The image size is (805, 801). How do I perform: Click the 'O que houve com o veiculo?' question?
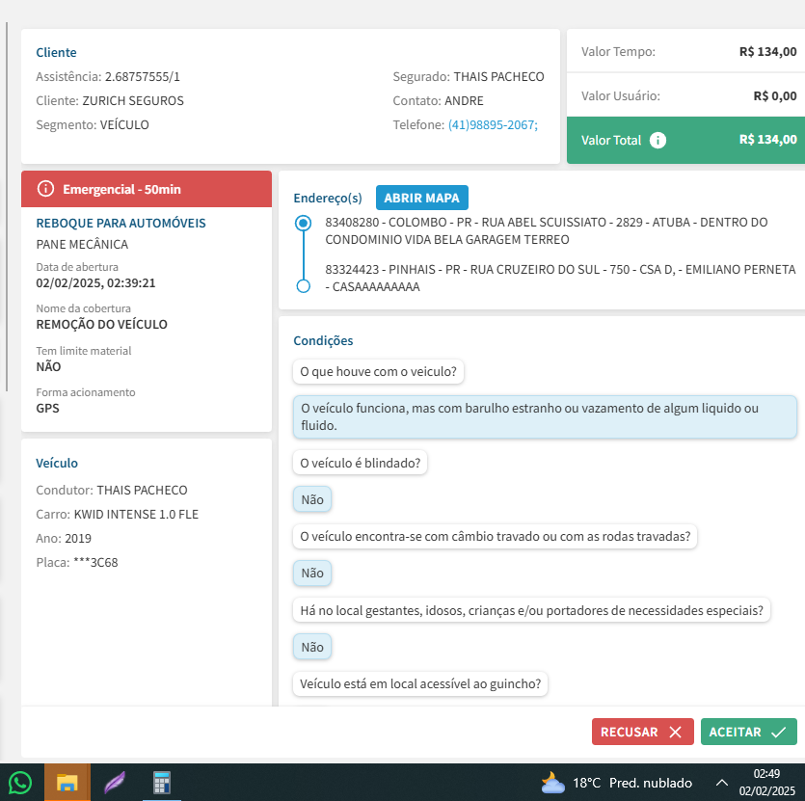point(379,371)
